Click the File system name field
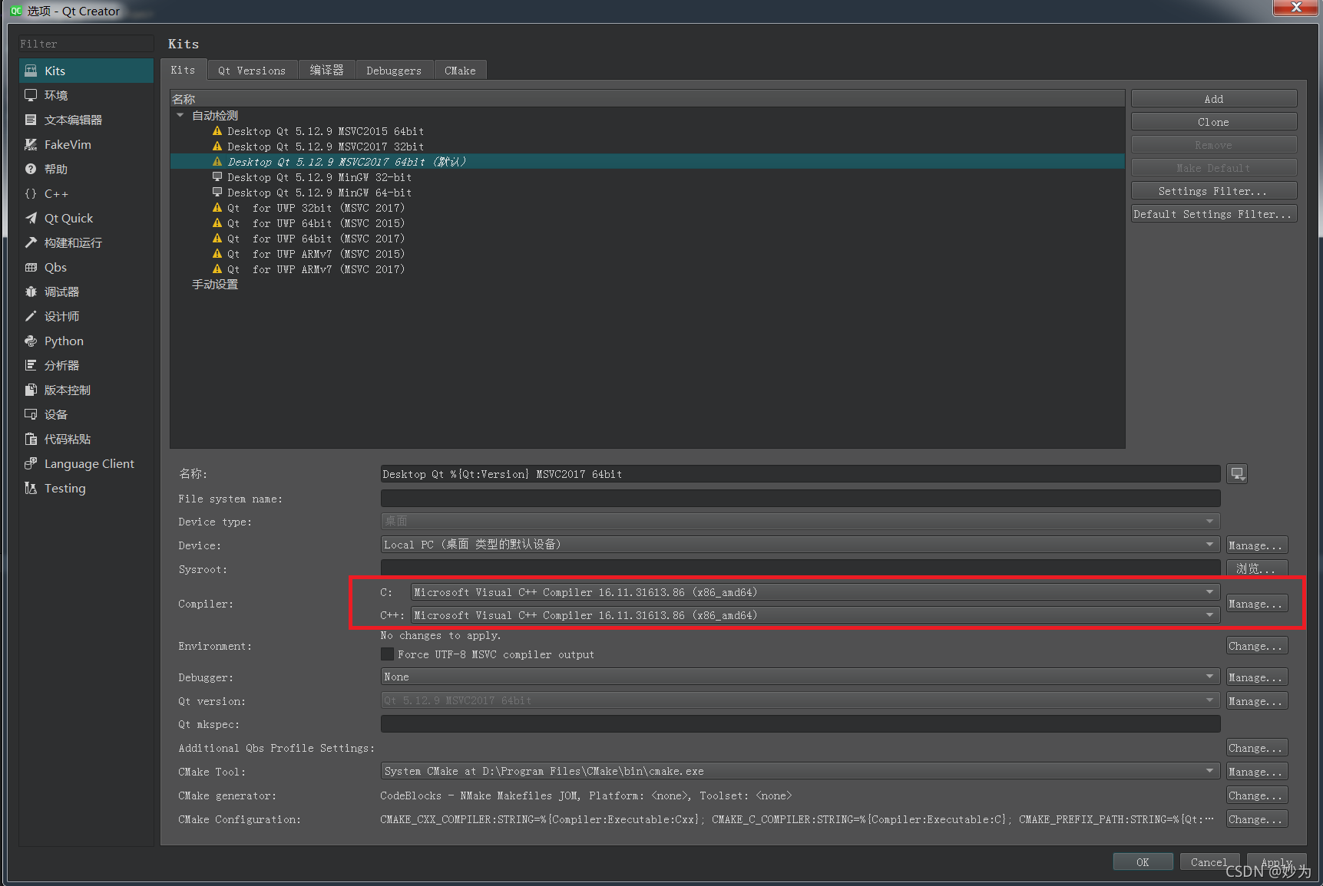Viewport: 1323px width, 886px height. click(800, 499)
